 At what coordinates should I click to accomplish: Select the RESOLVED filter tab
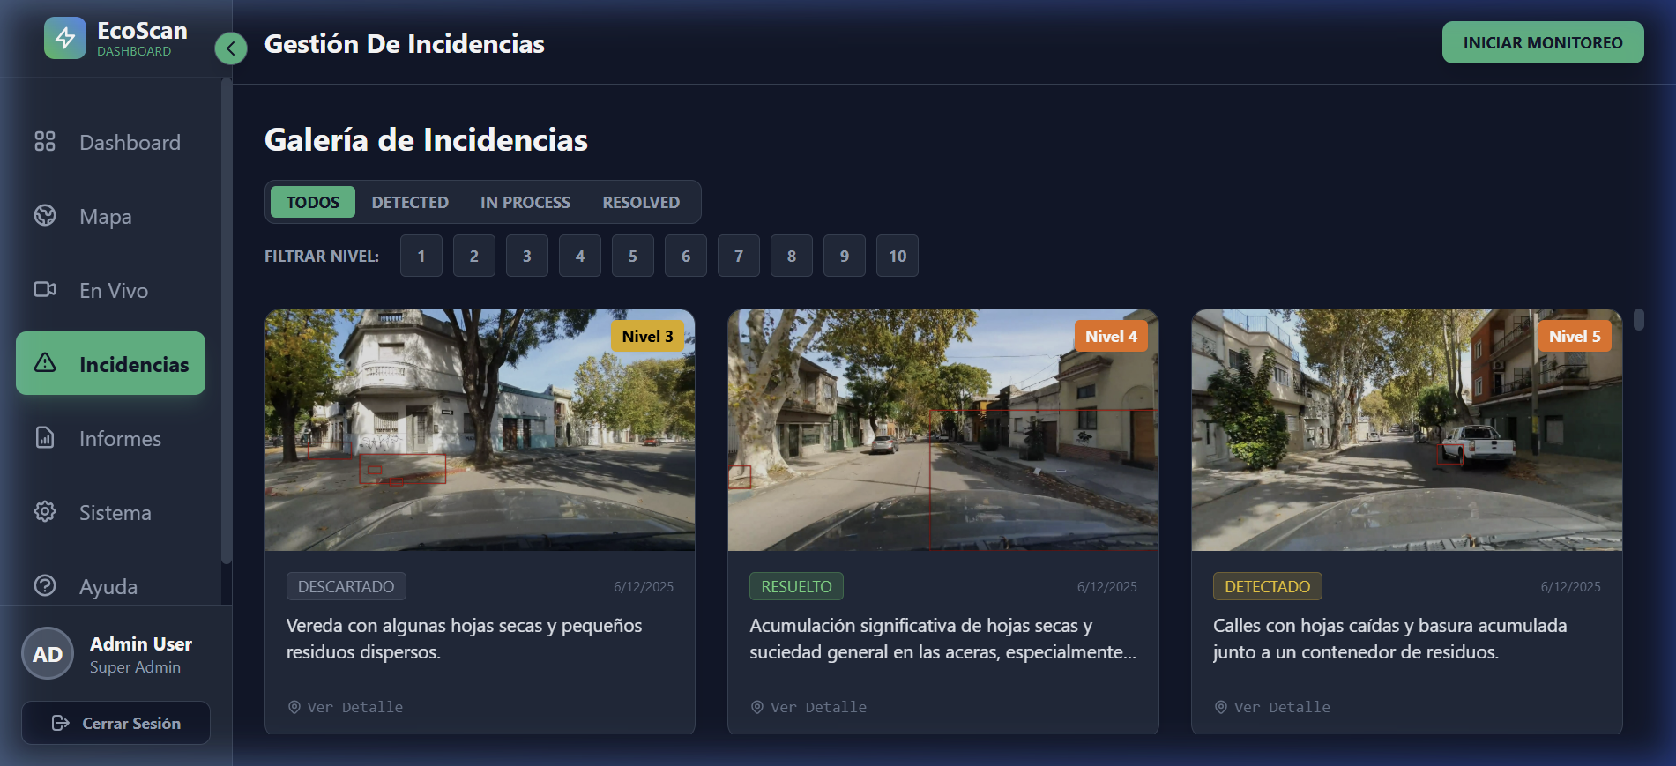641,202
